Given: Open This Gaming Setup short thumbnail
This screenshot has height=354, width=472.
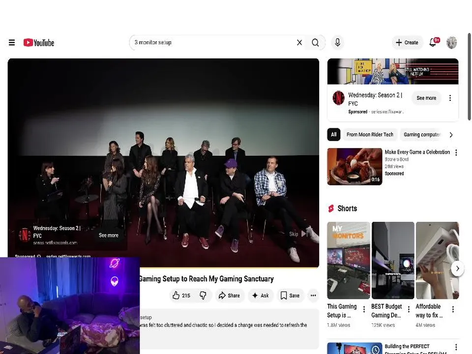Looking at the screenshot, I should click(349, 261).
